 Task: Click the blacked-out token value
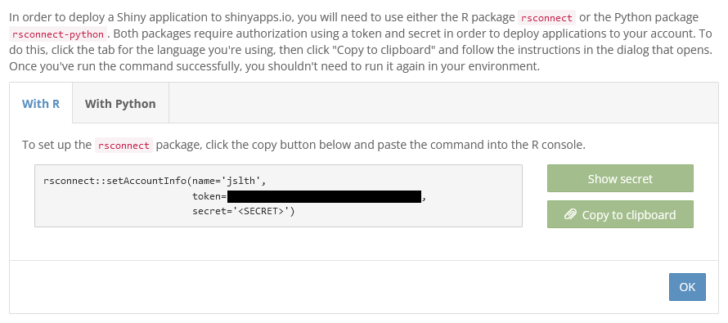point(324,197)
